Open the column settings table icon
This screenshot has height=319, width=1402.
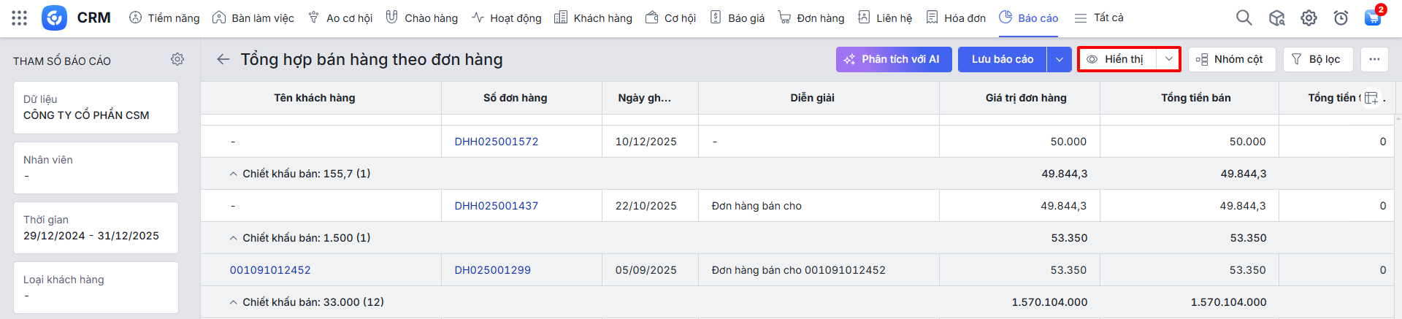pos(1371,98)
